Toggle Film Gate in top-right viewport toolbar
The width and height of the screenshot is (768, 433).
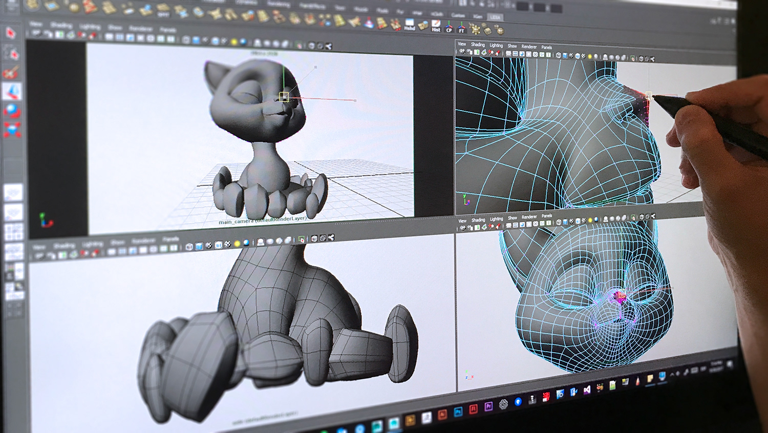(515, 53)
